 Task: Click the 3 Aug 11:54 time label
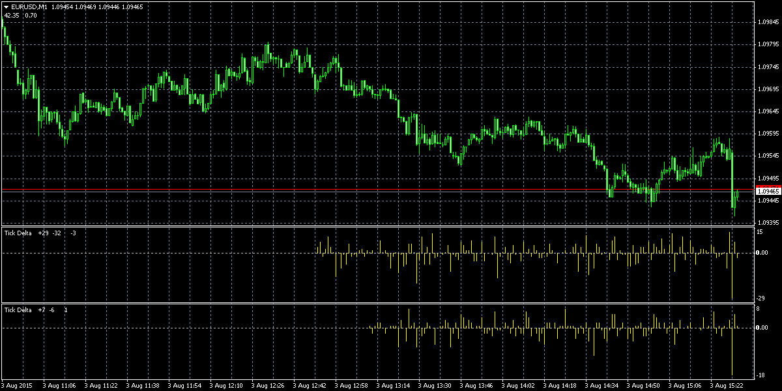[x=184, y=385]
